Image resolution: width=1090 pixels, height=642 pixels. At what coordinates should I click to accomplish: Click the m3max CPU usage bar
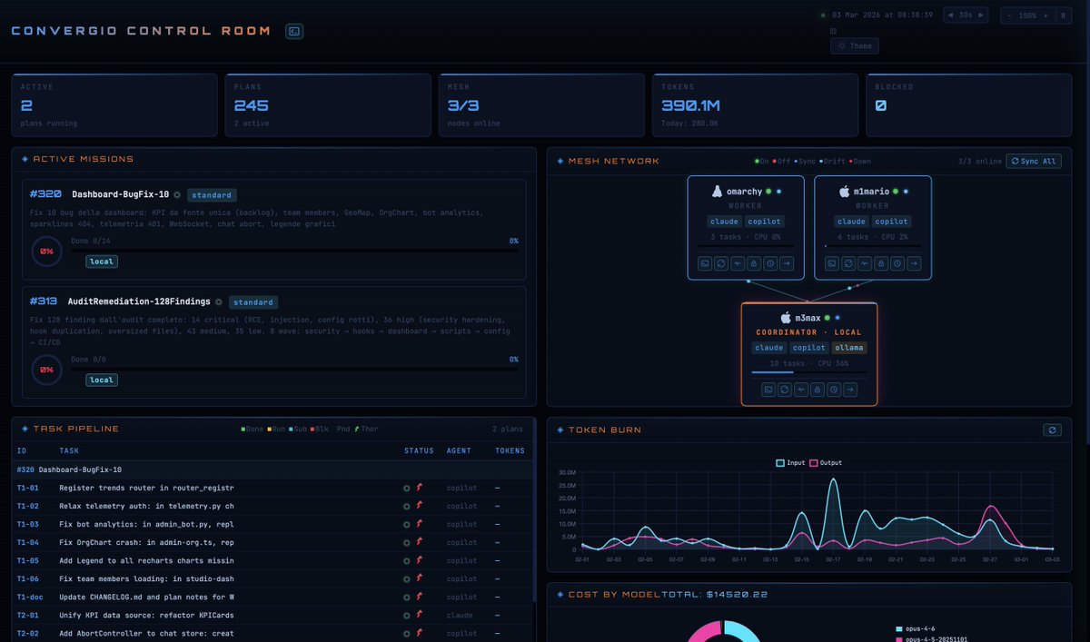click(x=809, y=372)
